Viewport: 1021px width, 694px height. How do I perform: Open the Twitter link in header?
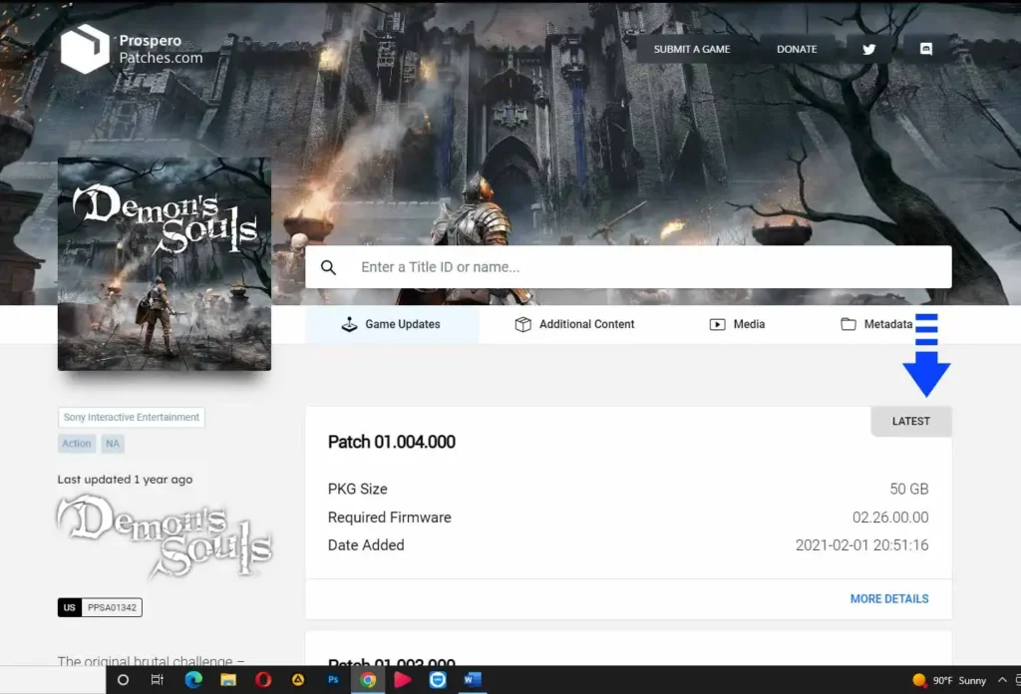tap(868, 49)
